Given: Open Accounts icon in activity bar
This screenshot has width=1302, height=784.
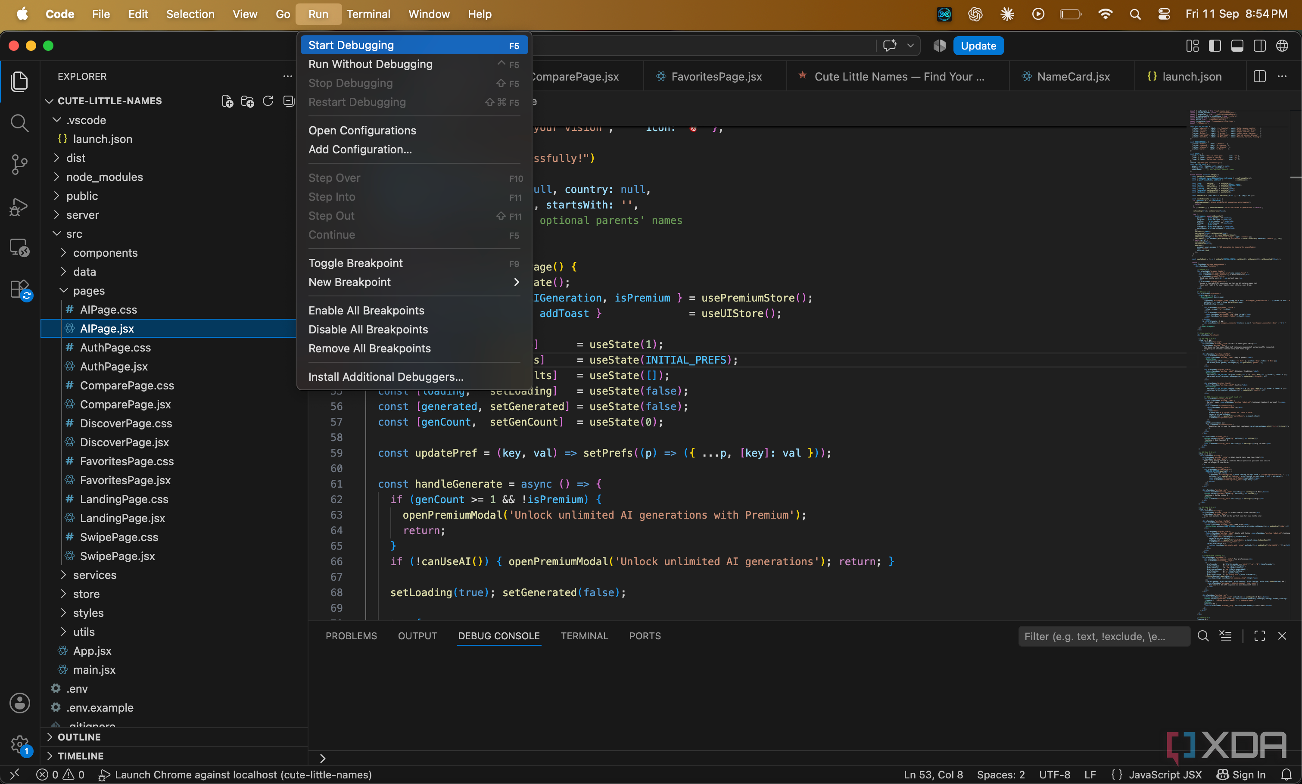Looking at the screenshot, I should [x=19, y=703].
